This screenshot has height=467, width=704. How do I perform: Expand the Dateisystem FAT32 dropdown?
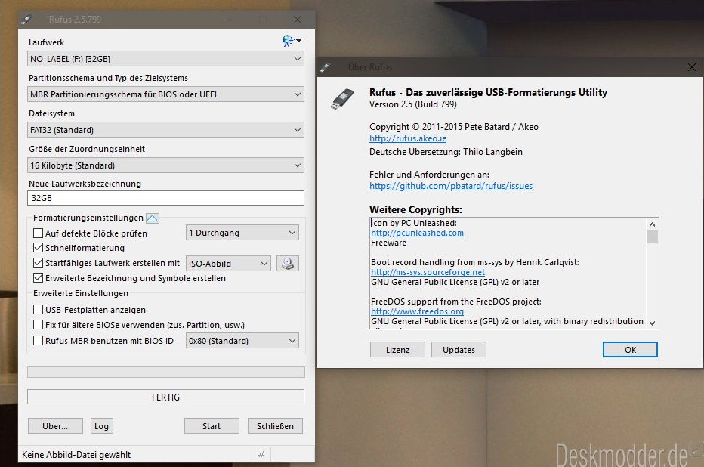tap(166, 130)
